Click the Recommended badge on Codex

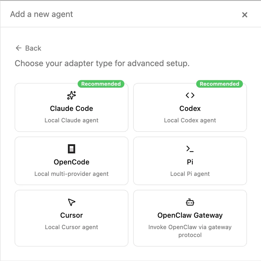[220, 84]
